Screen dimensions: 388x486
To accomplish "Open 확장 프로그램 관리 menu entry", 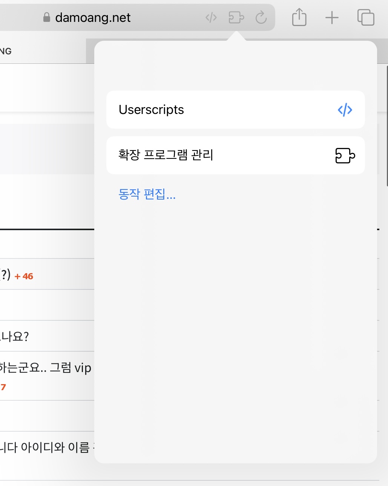I will [236, 155].
